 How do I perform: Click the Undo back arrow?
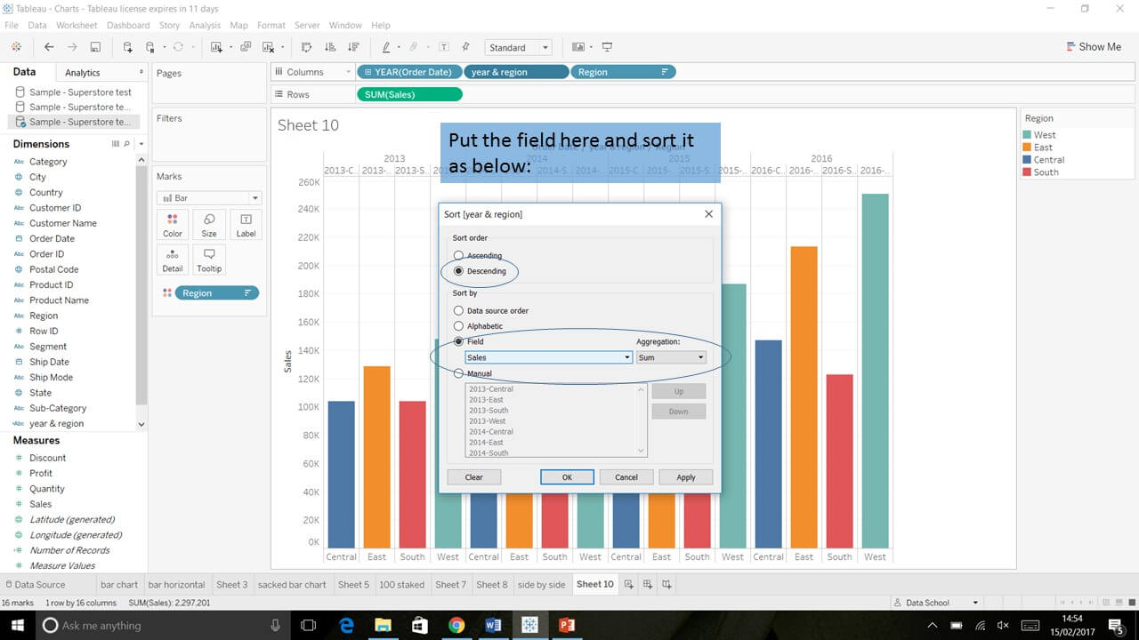(49, 47)
